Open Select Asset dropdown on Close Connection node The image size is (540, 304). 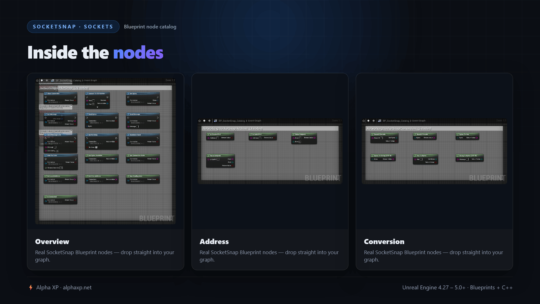[x=53, y=102]
